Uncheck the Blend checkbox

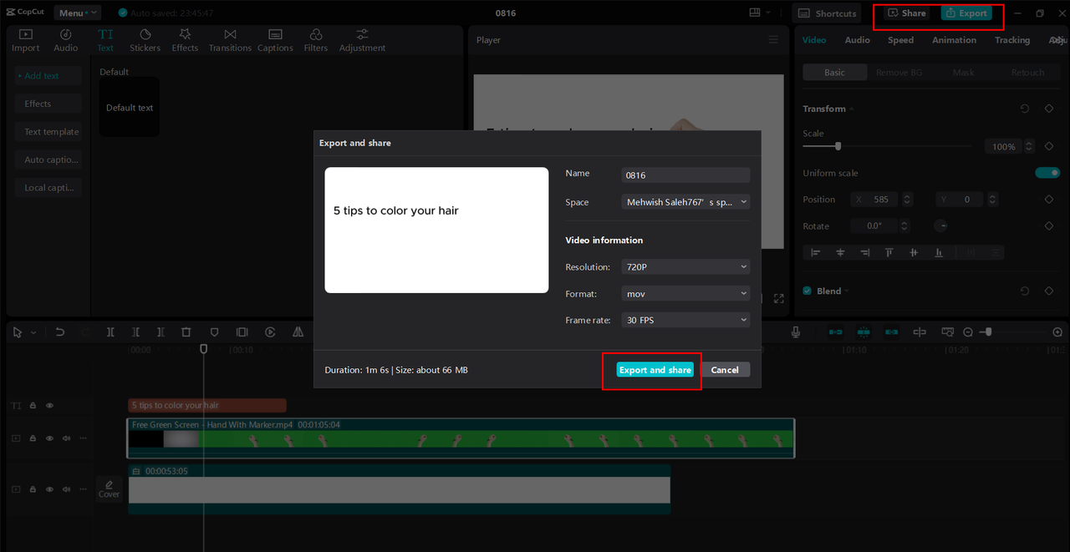[807, 291]
